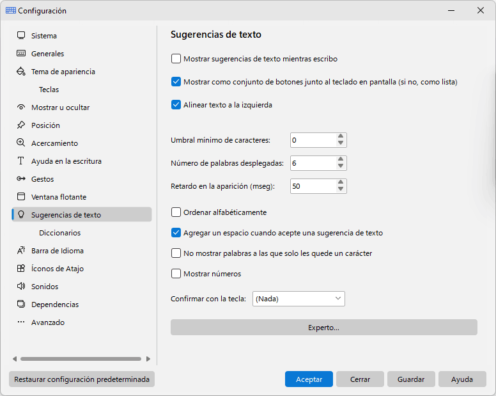Screen dimensions: 496x396
Task: Click the Tema de apariencia paint bucket icon
Action: (21, 71)
